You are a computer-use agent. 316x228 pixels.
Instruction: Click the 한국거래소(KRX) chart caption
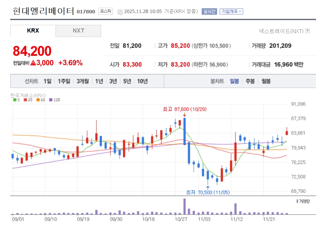click(x=28, y=95)
